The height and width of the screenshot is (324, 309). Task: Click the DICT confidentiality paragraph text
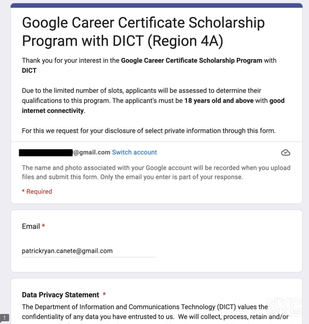155,312
